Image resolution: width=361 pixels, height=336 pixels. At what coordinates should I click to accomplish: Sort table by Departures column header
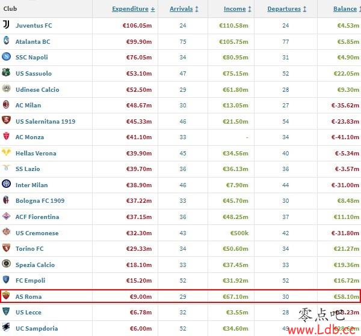point(286,9)
